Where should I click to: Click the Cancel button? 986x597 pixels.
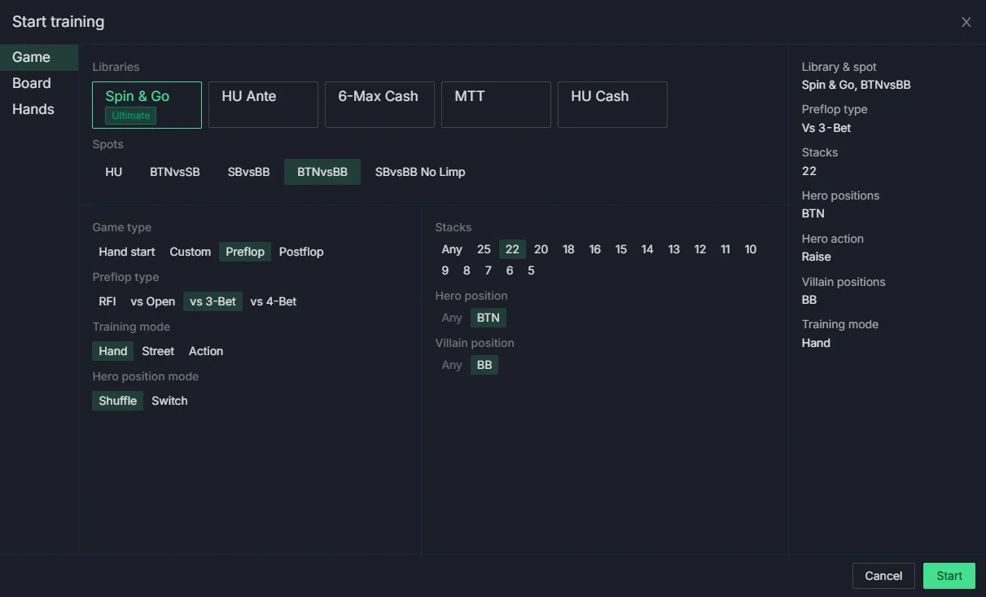883,576
